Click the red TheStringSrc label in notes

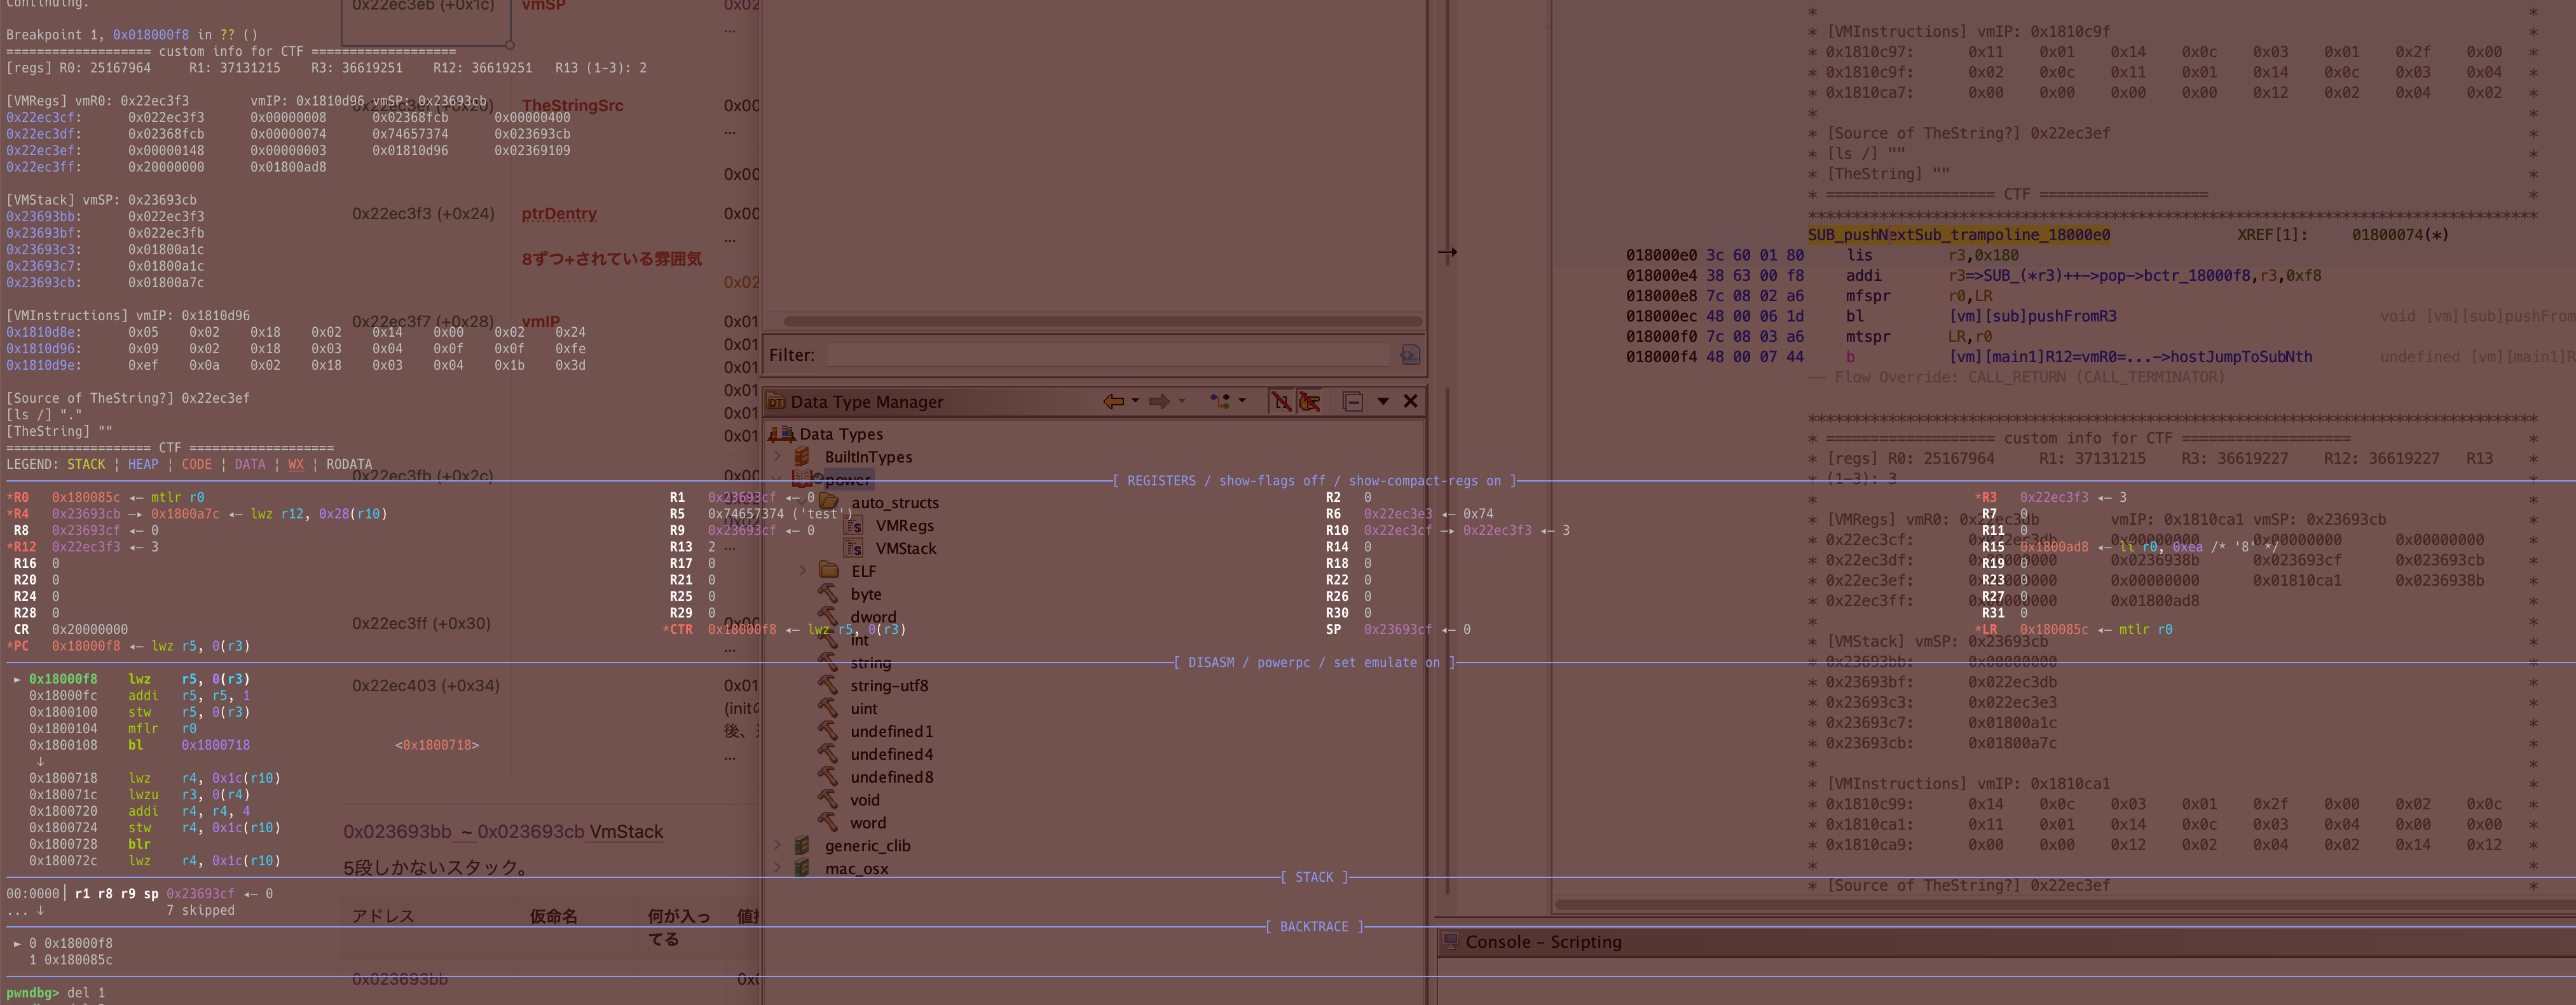(x=572, y=106)
